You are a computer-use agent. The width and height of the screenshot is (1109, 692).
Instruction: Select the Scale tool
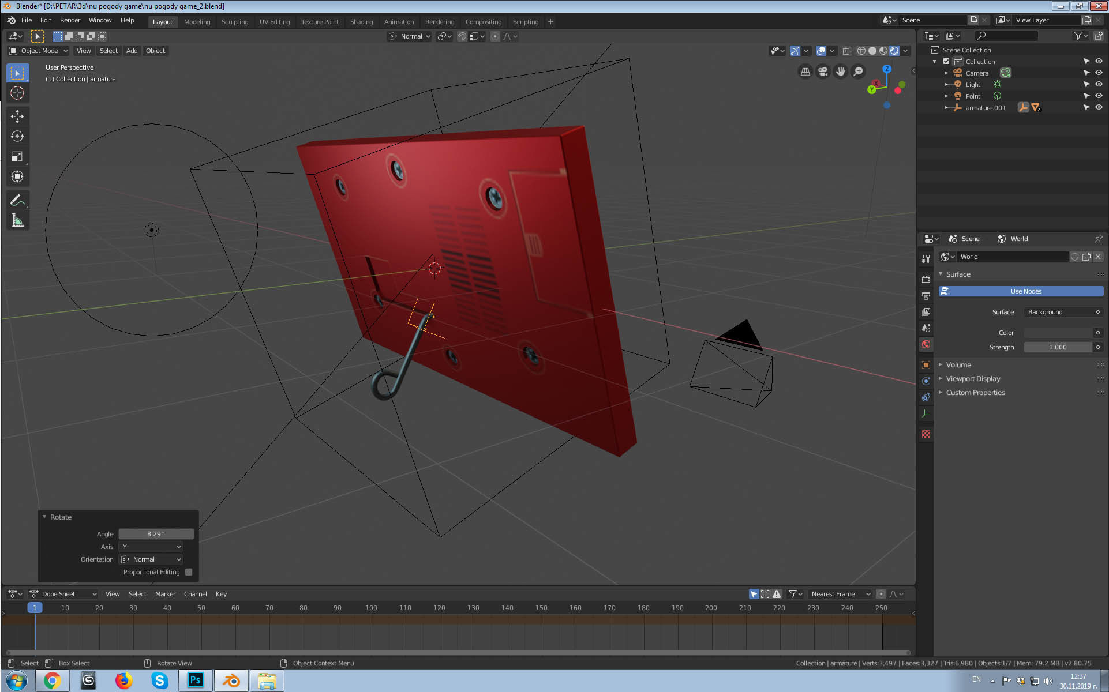tap(17, 156)
